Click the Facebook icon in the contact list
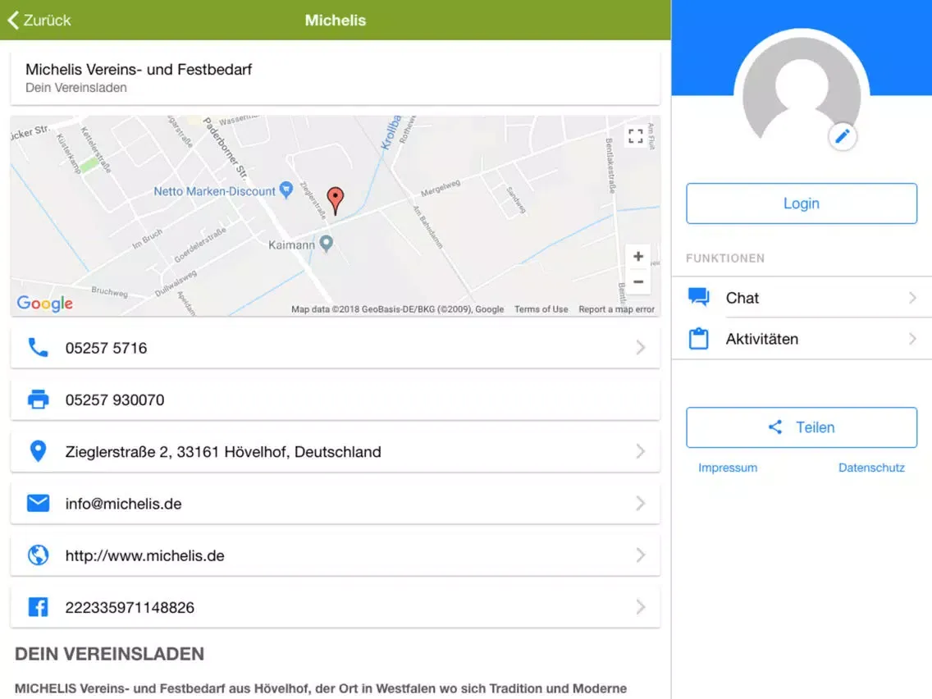Image resolution: width=932 pixels, height=699 pixels. (x=38, y=607)
